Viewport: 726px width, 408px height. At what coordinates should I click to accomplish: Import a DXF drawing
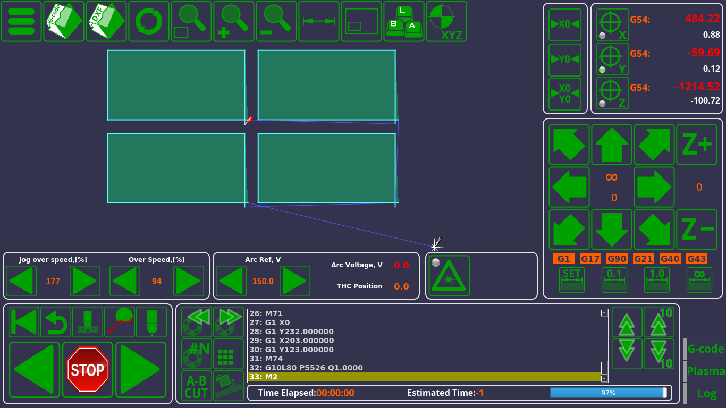pos(106,21)
